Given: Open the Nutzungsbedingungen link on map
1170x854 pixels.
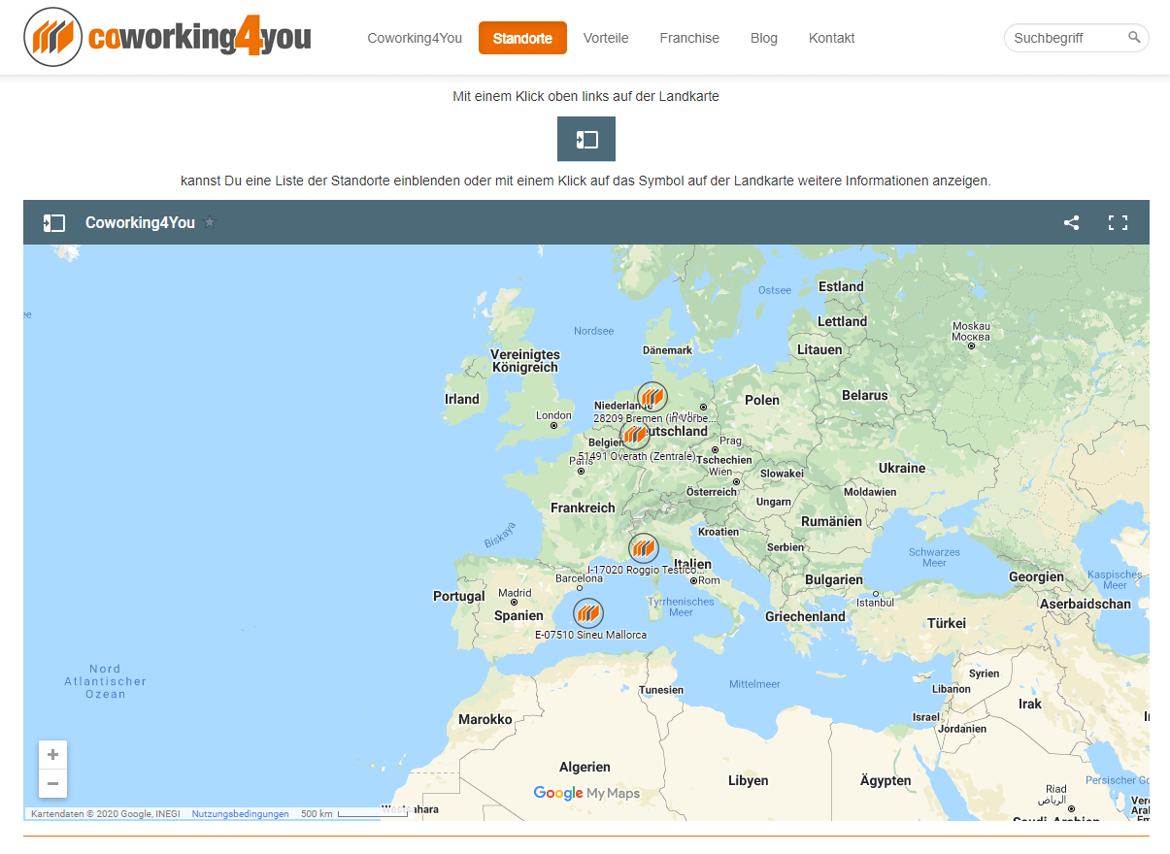Looking at the screenshot, I should 240,814.
